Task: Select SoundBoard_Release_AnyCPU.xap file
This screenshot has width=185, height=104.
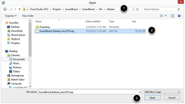Action: (90, 31)
